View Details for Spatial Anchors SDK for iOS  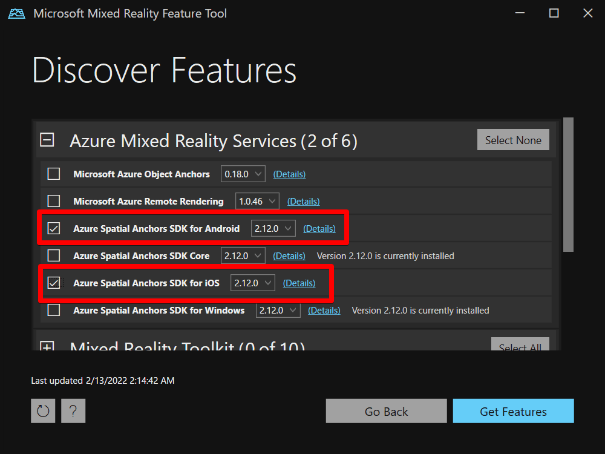click(x=299, y=283)
